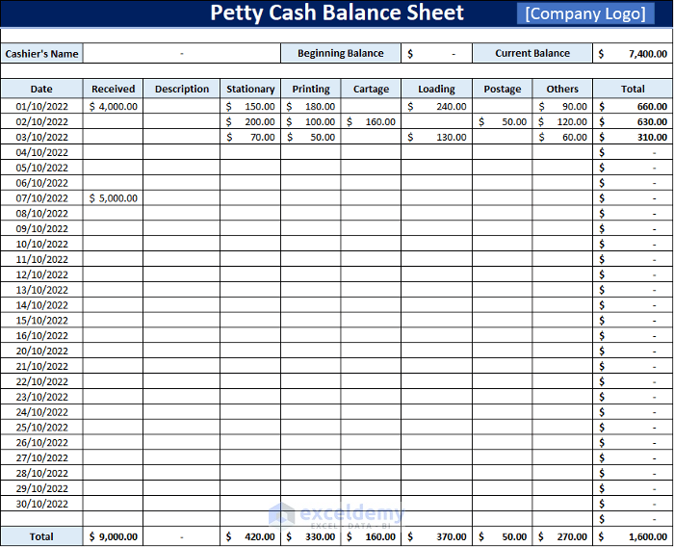The image size is (674, 547).
Task: Select the Others column header
Action: [x=562, y=90]
